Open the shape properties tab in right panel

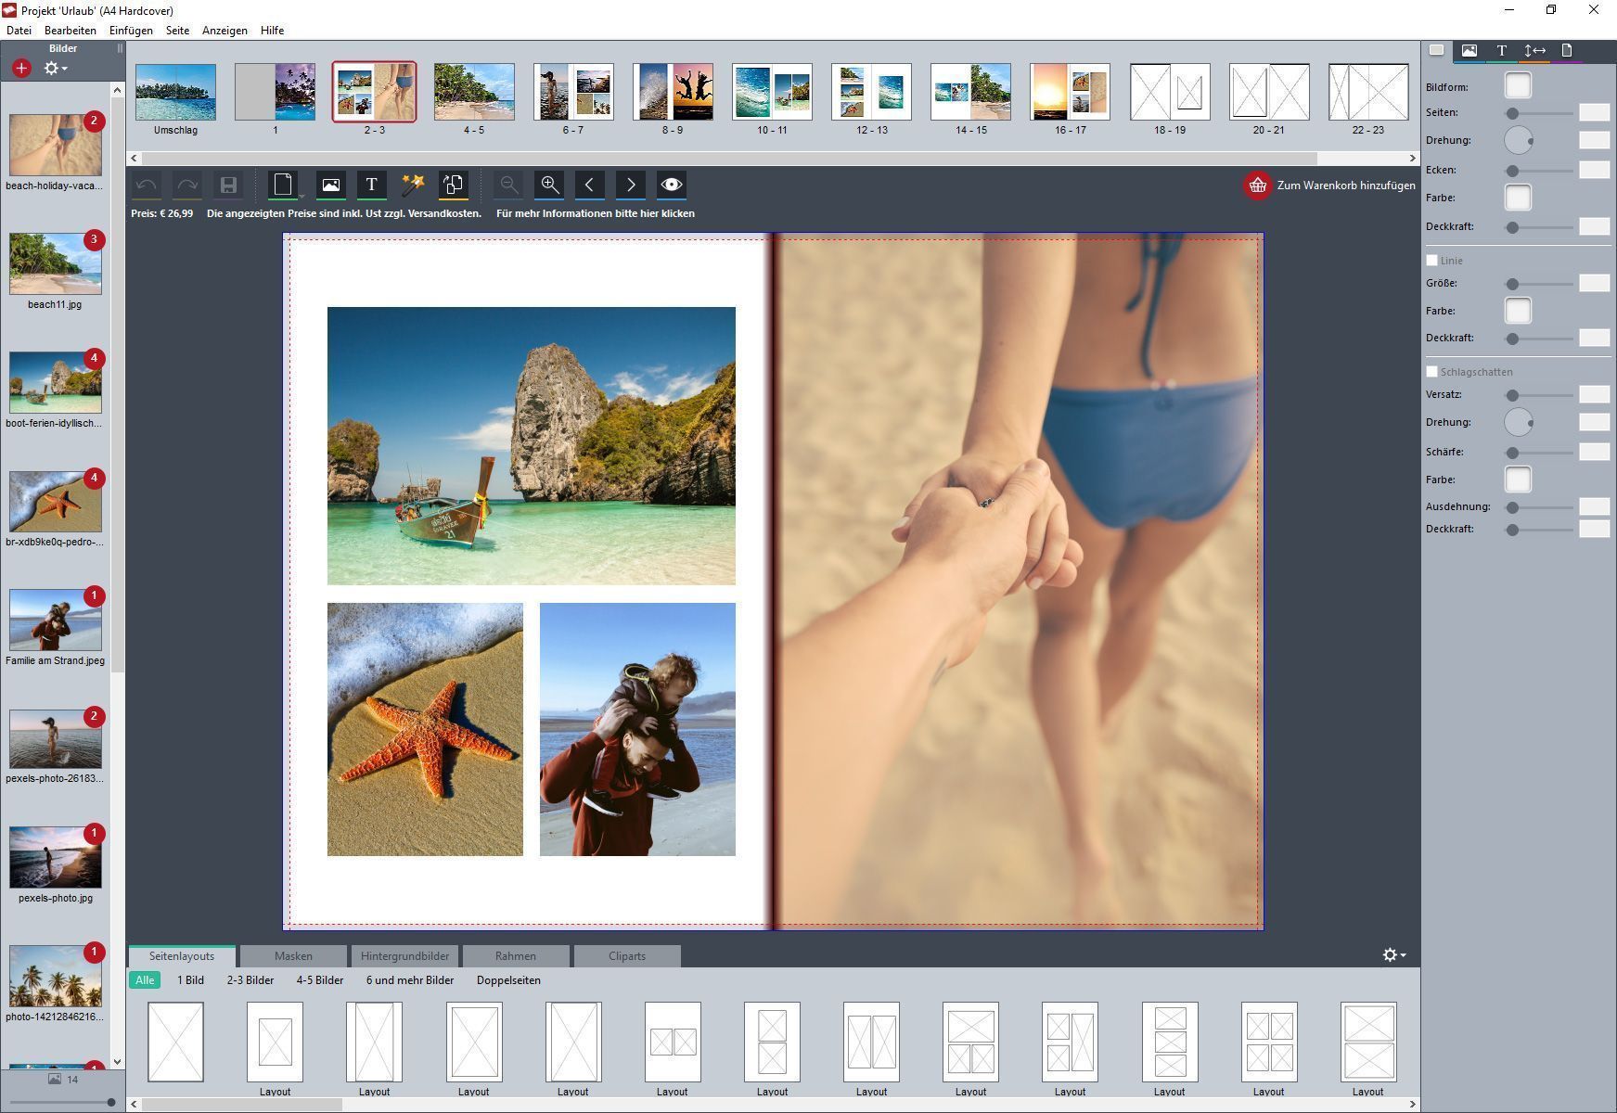click(1436, 51)
